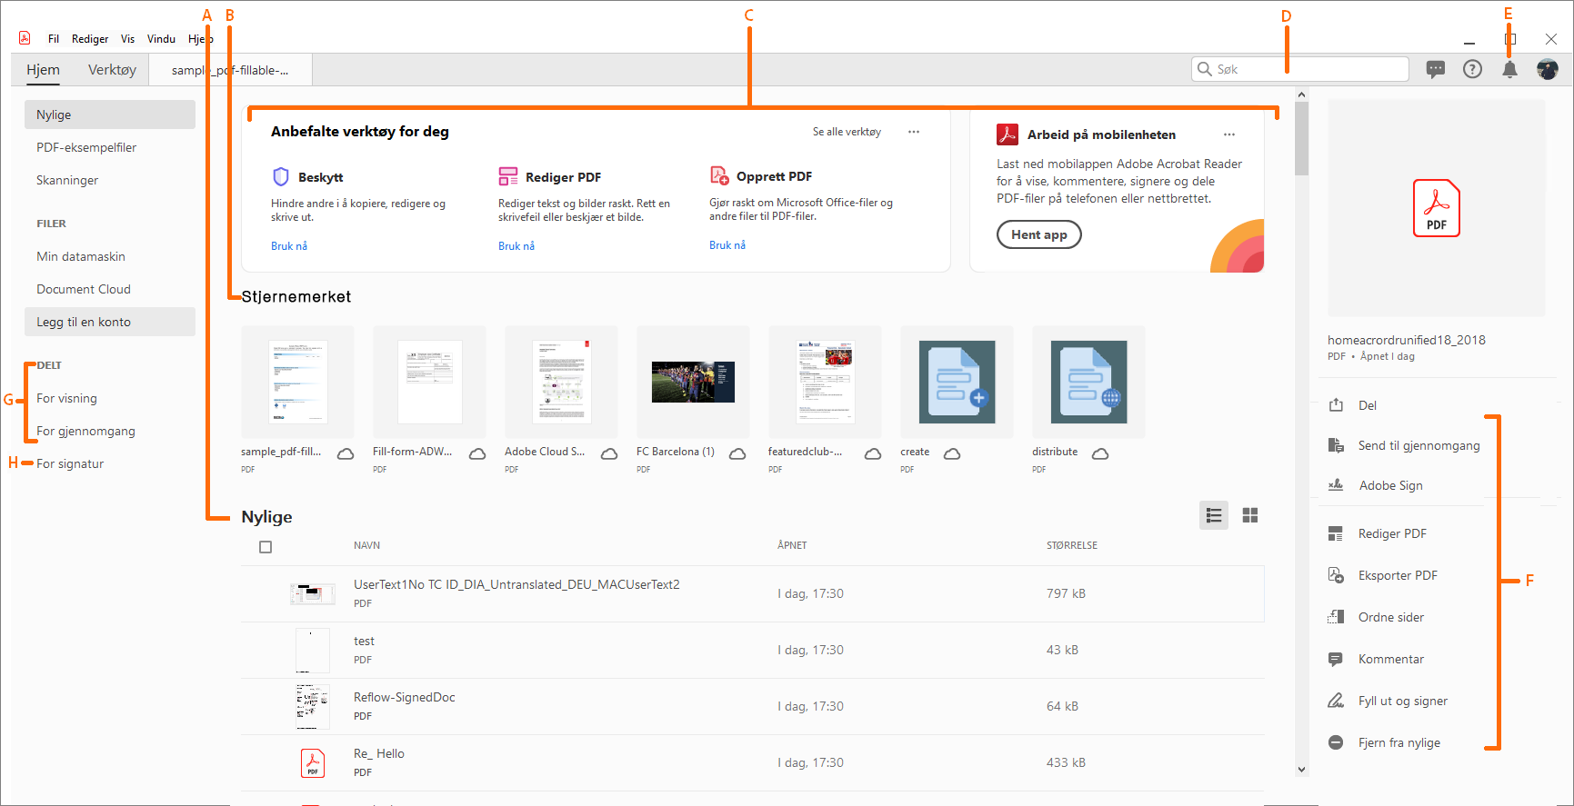Click the Eksporter PDF icon
This screenshot has height=806, width=1574.
pyautogui.click(x=1336, y=575)
